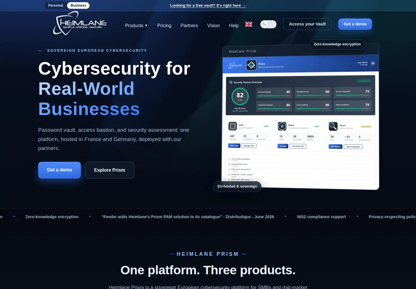Click the 'SOVEREIGN EUROPEAN CYBERSECURITY' tagline
Screen dimensions: 416x289
click(x=97, y=51)
